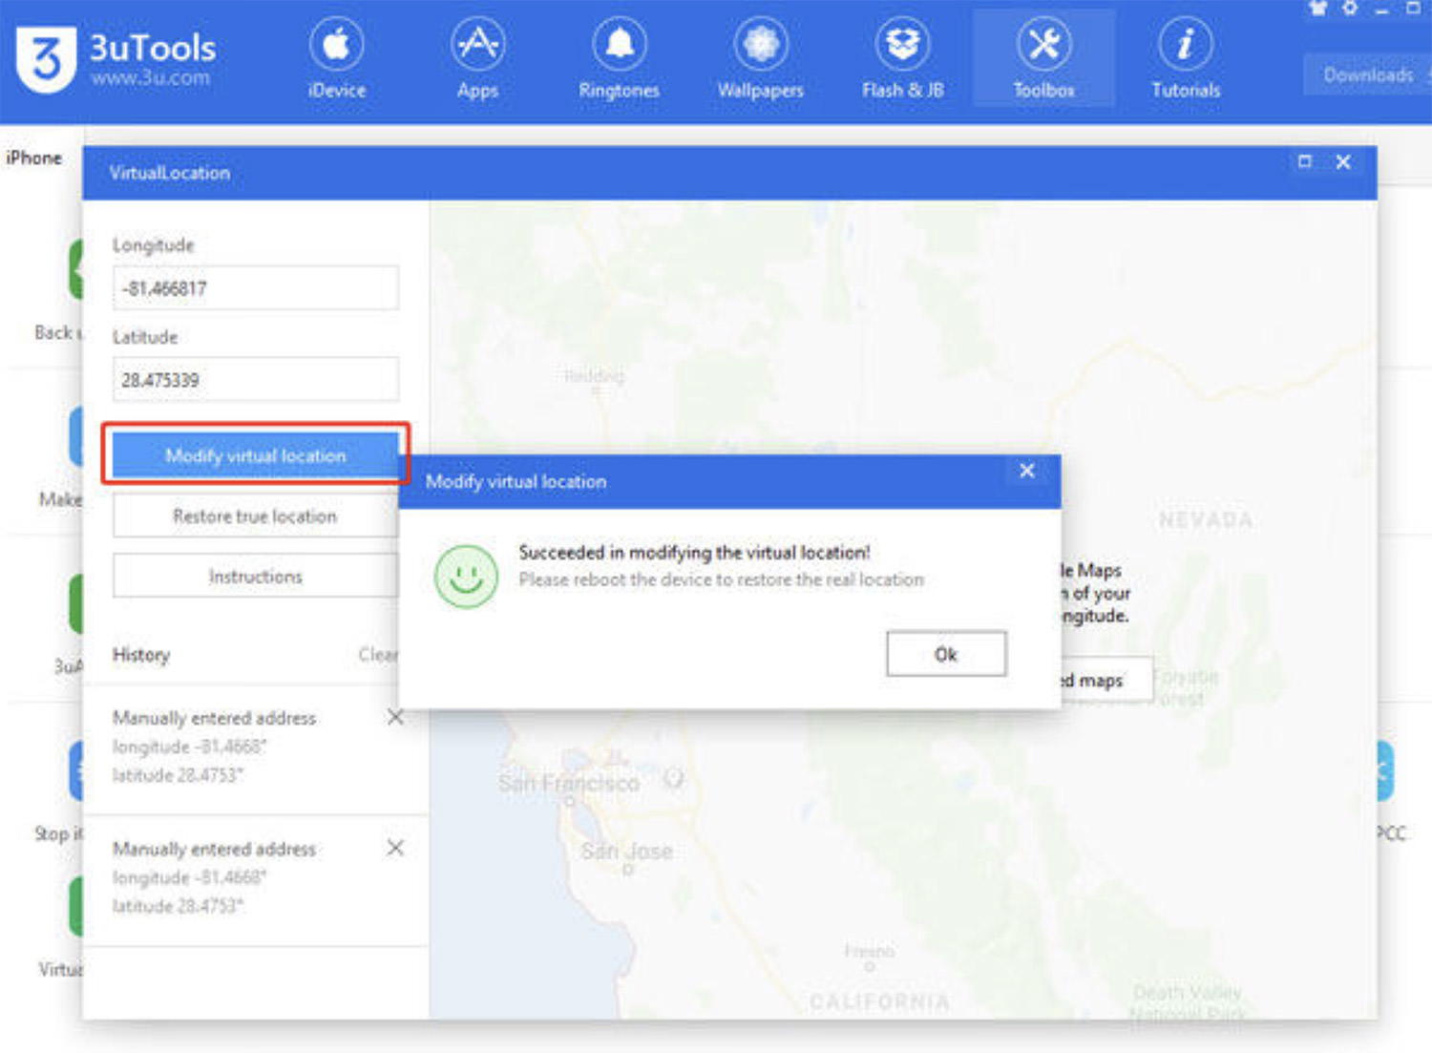The width and height of the screenshot is (1432, 1053).
Task: Click the NEVADA map label
Action: (1206, 520)
